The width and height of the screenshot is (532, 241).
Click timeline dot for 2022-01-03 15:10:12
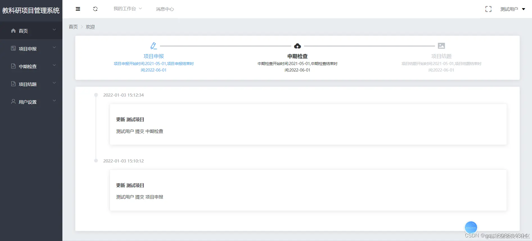point(96,161)
